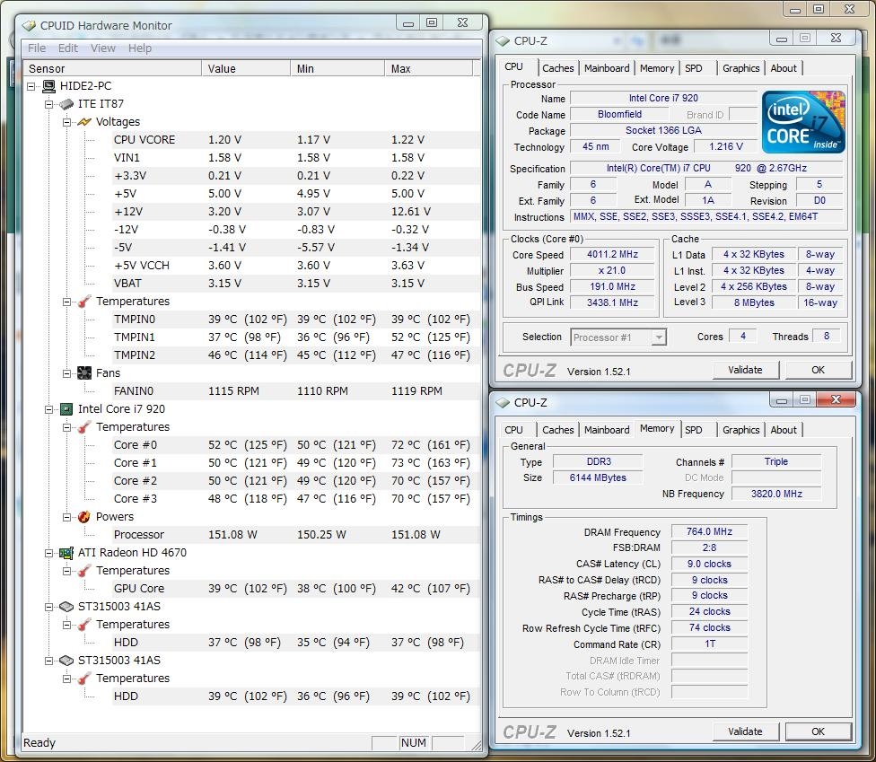Select the CPU VCORE voltage row
The image size is (876, 762).
[296, 140]
